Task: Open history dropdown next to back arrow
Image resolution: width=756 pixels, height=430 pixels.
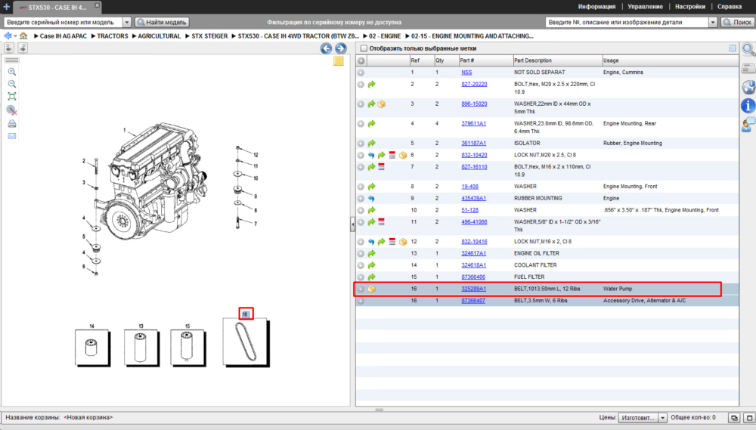Action: point(15,36)
